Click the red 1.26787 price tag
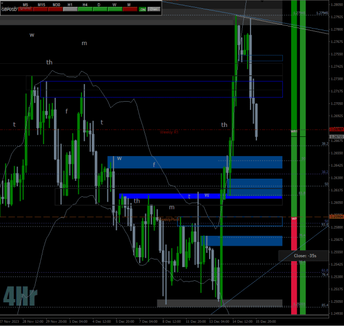The width and height of the screenshot is (344, 326). 337,130
